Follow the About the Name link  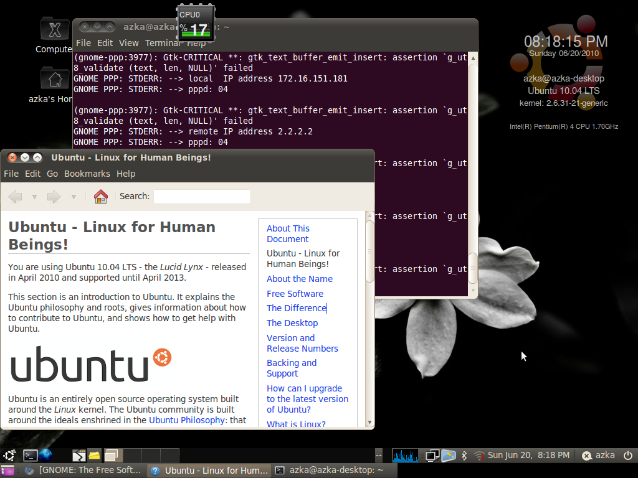300,279
